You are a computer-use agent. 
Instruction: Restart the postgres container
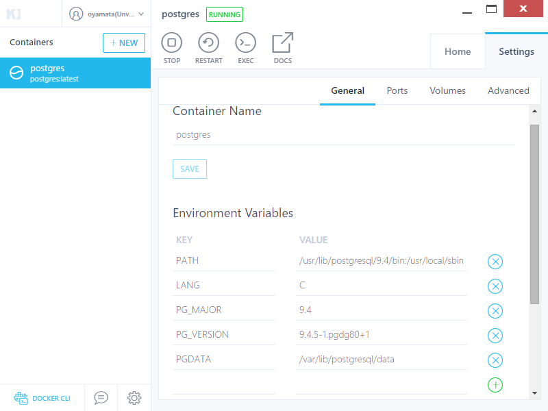click(x=209, y=48)
